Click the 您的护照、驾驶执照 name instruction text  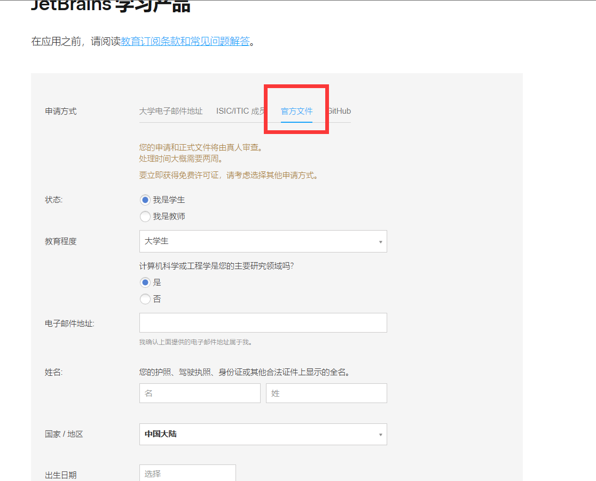tap(245, 372)
